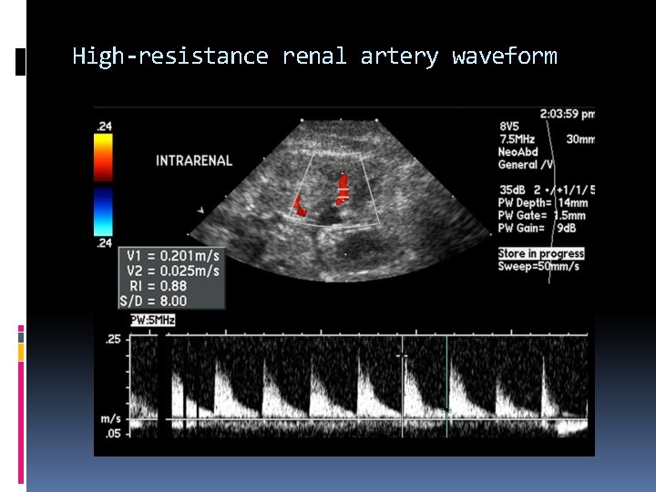Click the lower .24 color scale value

tap(104, 243)
